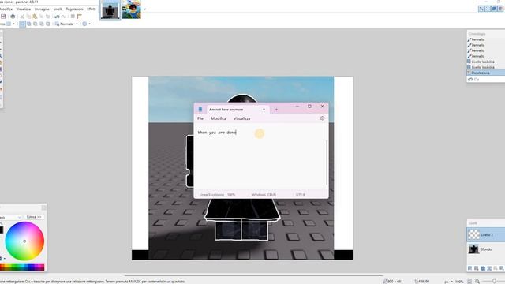The width and height of the screenshot is (505, 284).
Task: Choose the Add (union) selection mode
Action: click(29, 24)
